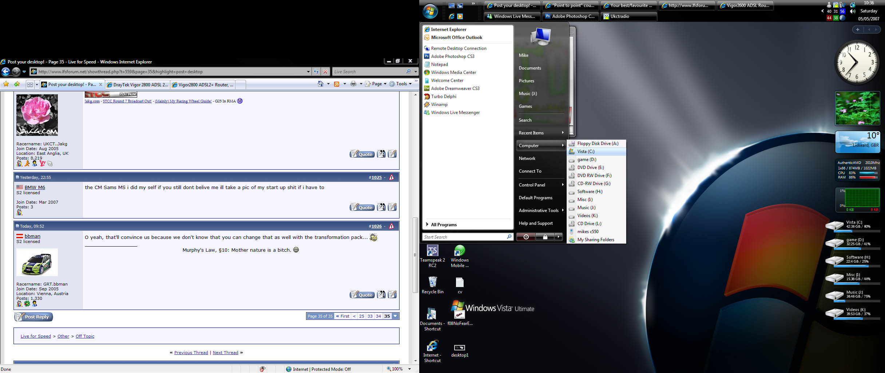Click the Add to Favorites icon

tap(17, 84)
